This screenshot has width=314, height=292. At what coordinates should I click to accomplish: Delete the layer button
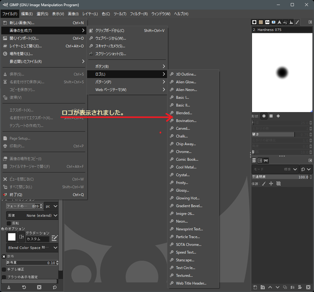coord(308,287)
